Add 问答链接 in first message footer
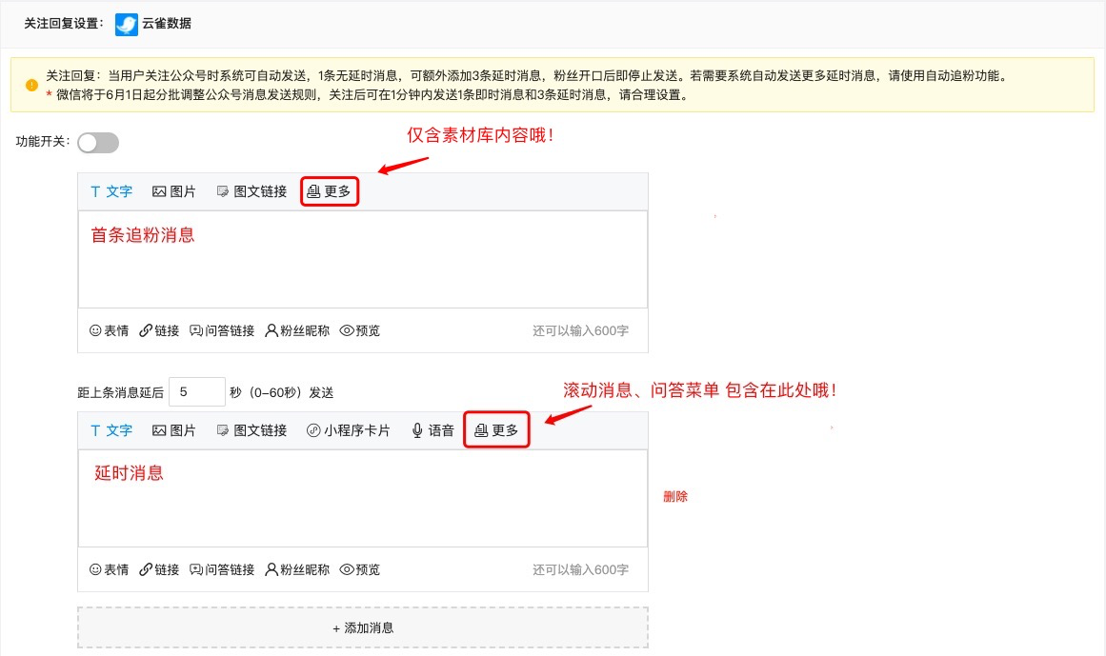The height and width of the screenshot is (656, 1106). tap(222, 330)
